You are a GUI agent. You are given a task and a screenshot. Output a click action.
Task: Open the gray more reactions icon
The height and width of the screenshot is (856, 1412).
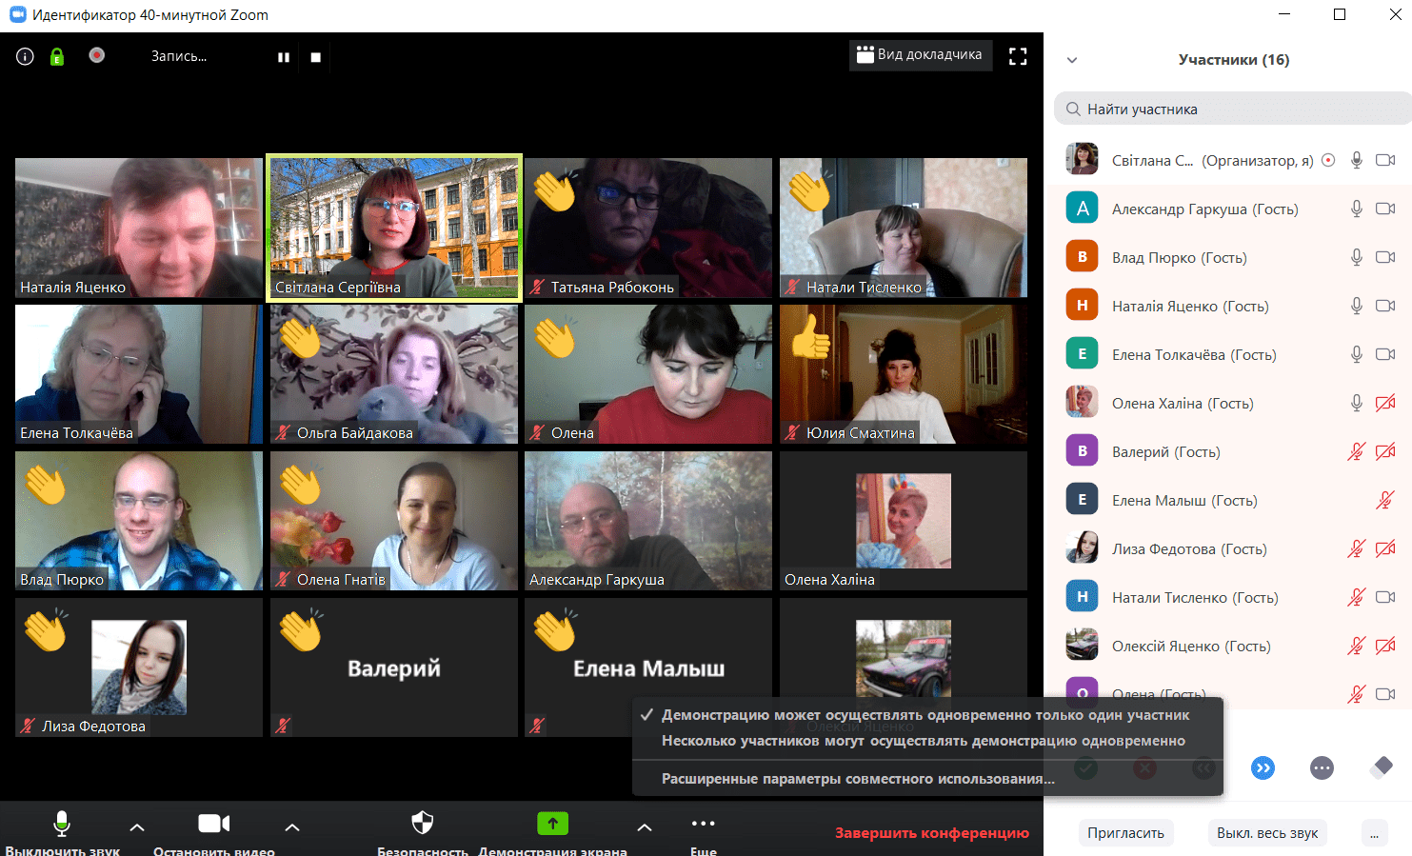point(1322,768)
